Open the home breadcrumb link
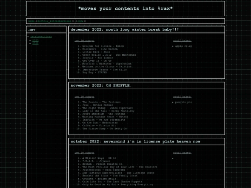251x188 pixels. (x=31, y=21)
